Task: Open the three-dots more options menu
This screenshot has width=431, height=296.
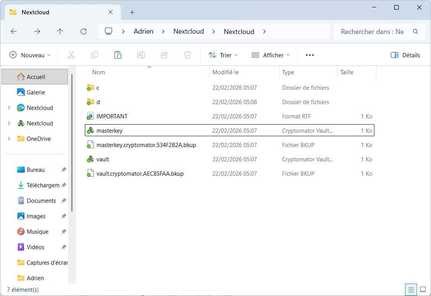Action: (310, 55)
